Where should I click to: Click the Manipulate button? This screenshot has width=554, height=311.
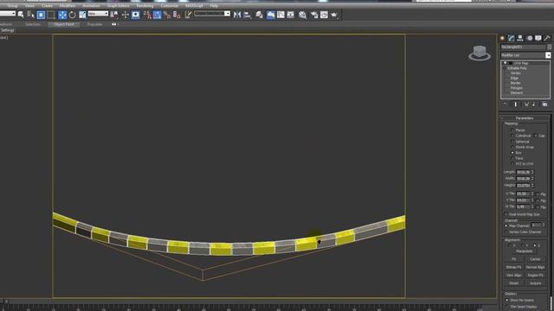(x=525, y=251)
